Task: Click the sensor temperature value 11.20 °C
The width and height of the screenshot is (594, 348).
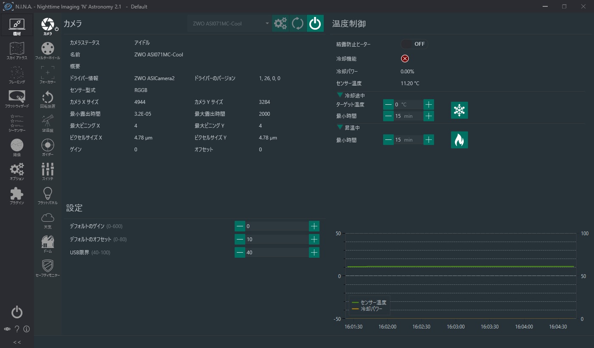Action: point(410,84)
